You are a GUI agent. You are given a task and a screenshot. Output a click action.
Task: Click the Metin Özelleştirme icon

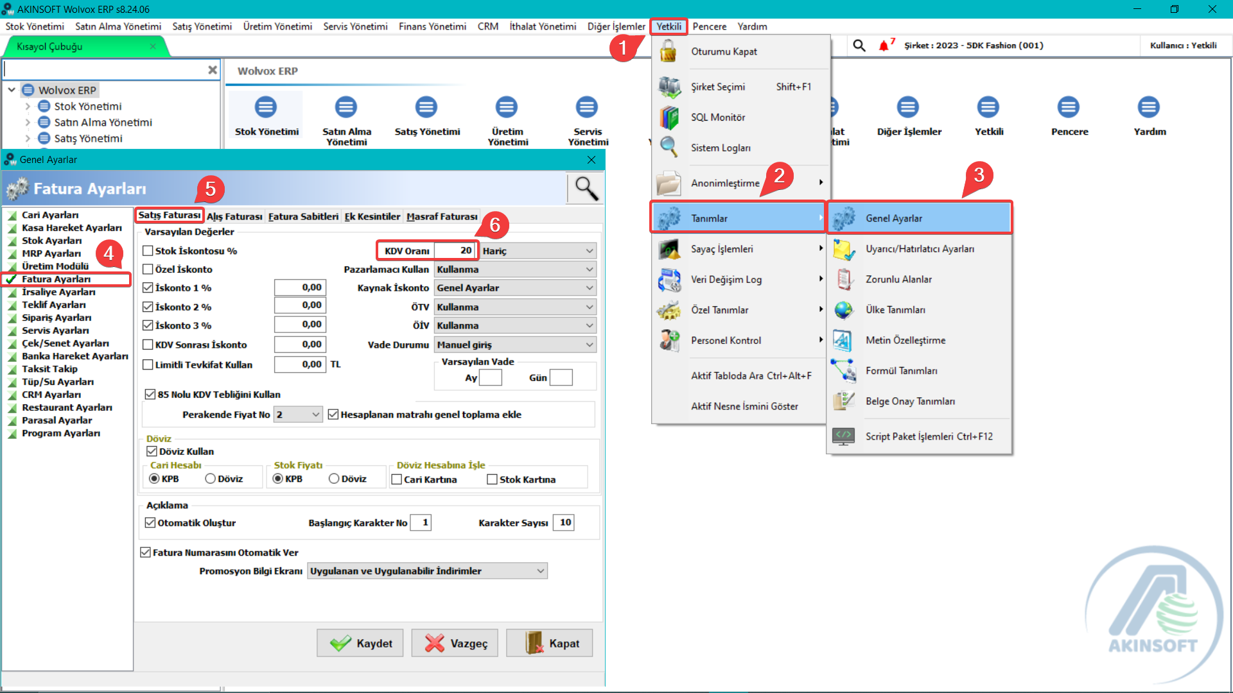[843, 340]
